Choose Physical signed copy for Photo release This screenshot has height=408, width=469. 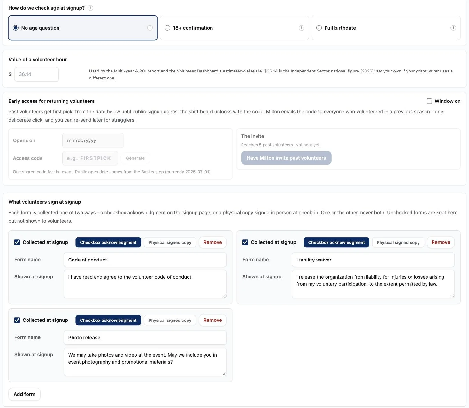click(170, 320)
